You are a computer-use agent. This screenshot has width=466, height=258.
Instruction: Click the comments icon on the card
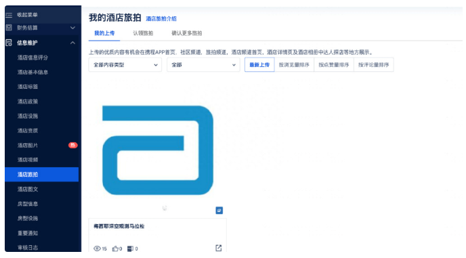[x=130, y=249]
